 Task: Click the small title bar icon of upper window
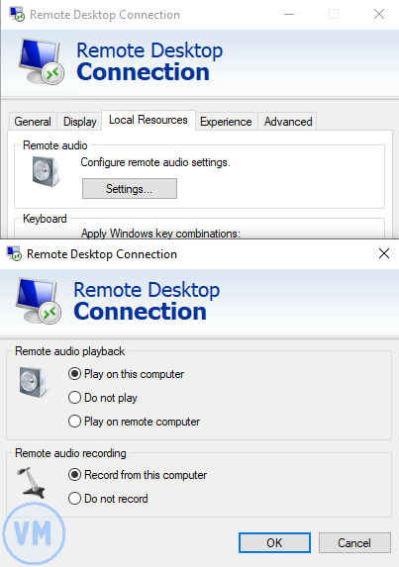click(x=17, y=15)
